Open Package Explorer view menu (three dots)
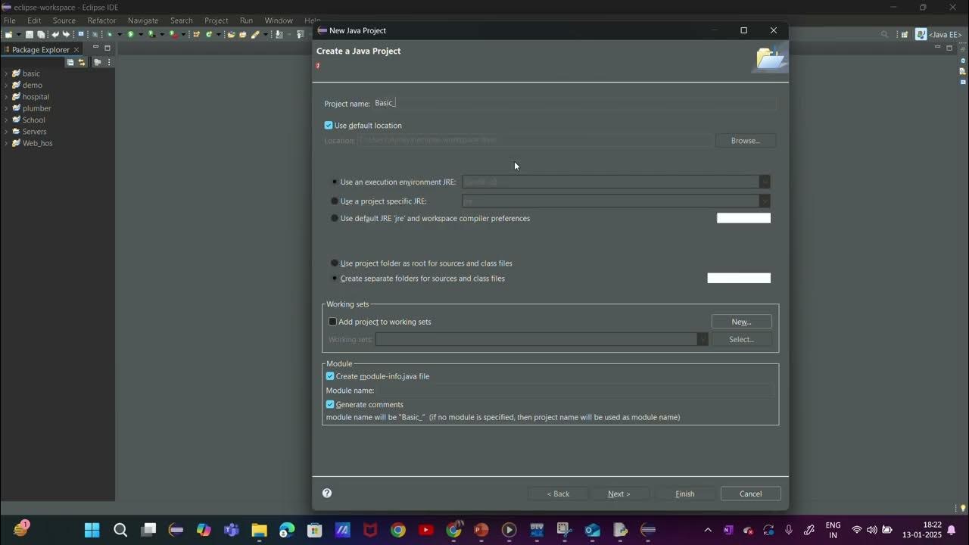 109,62
